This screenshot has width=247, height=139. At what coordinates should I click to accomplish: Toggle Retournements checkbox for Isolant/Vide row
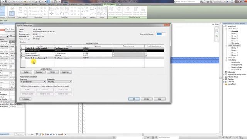113,53
